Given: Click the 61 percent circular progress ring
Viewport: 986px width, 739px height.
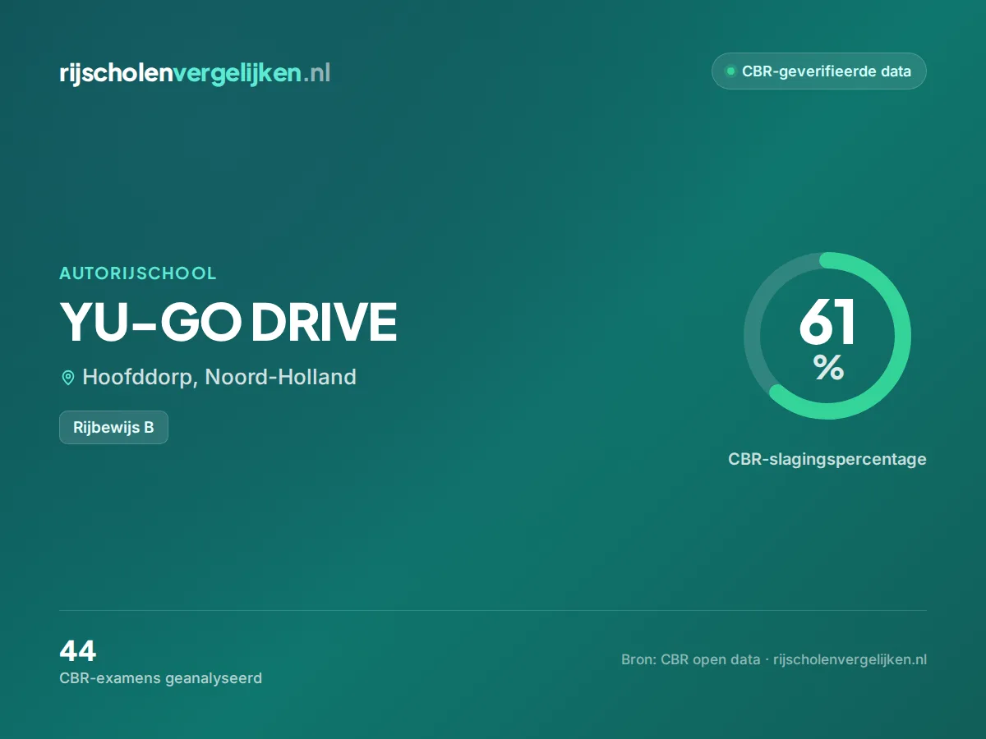Looking at the screenshot, I should coord(827,336).
